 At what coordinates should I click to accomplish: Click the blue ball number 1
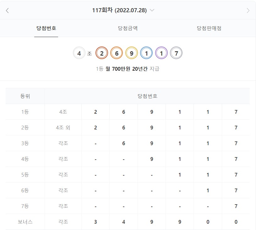pos(146,53)
